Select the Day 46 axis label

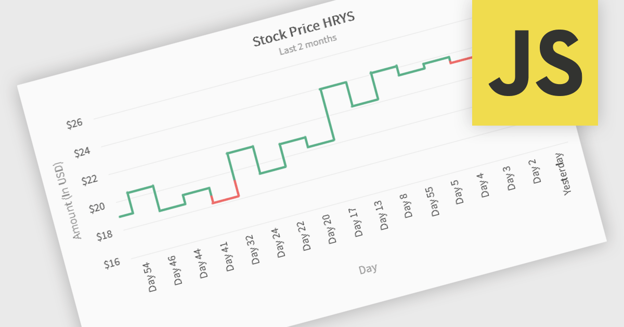pyautogui.click(x=177, y=271)
